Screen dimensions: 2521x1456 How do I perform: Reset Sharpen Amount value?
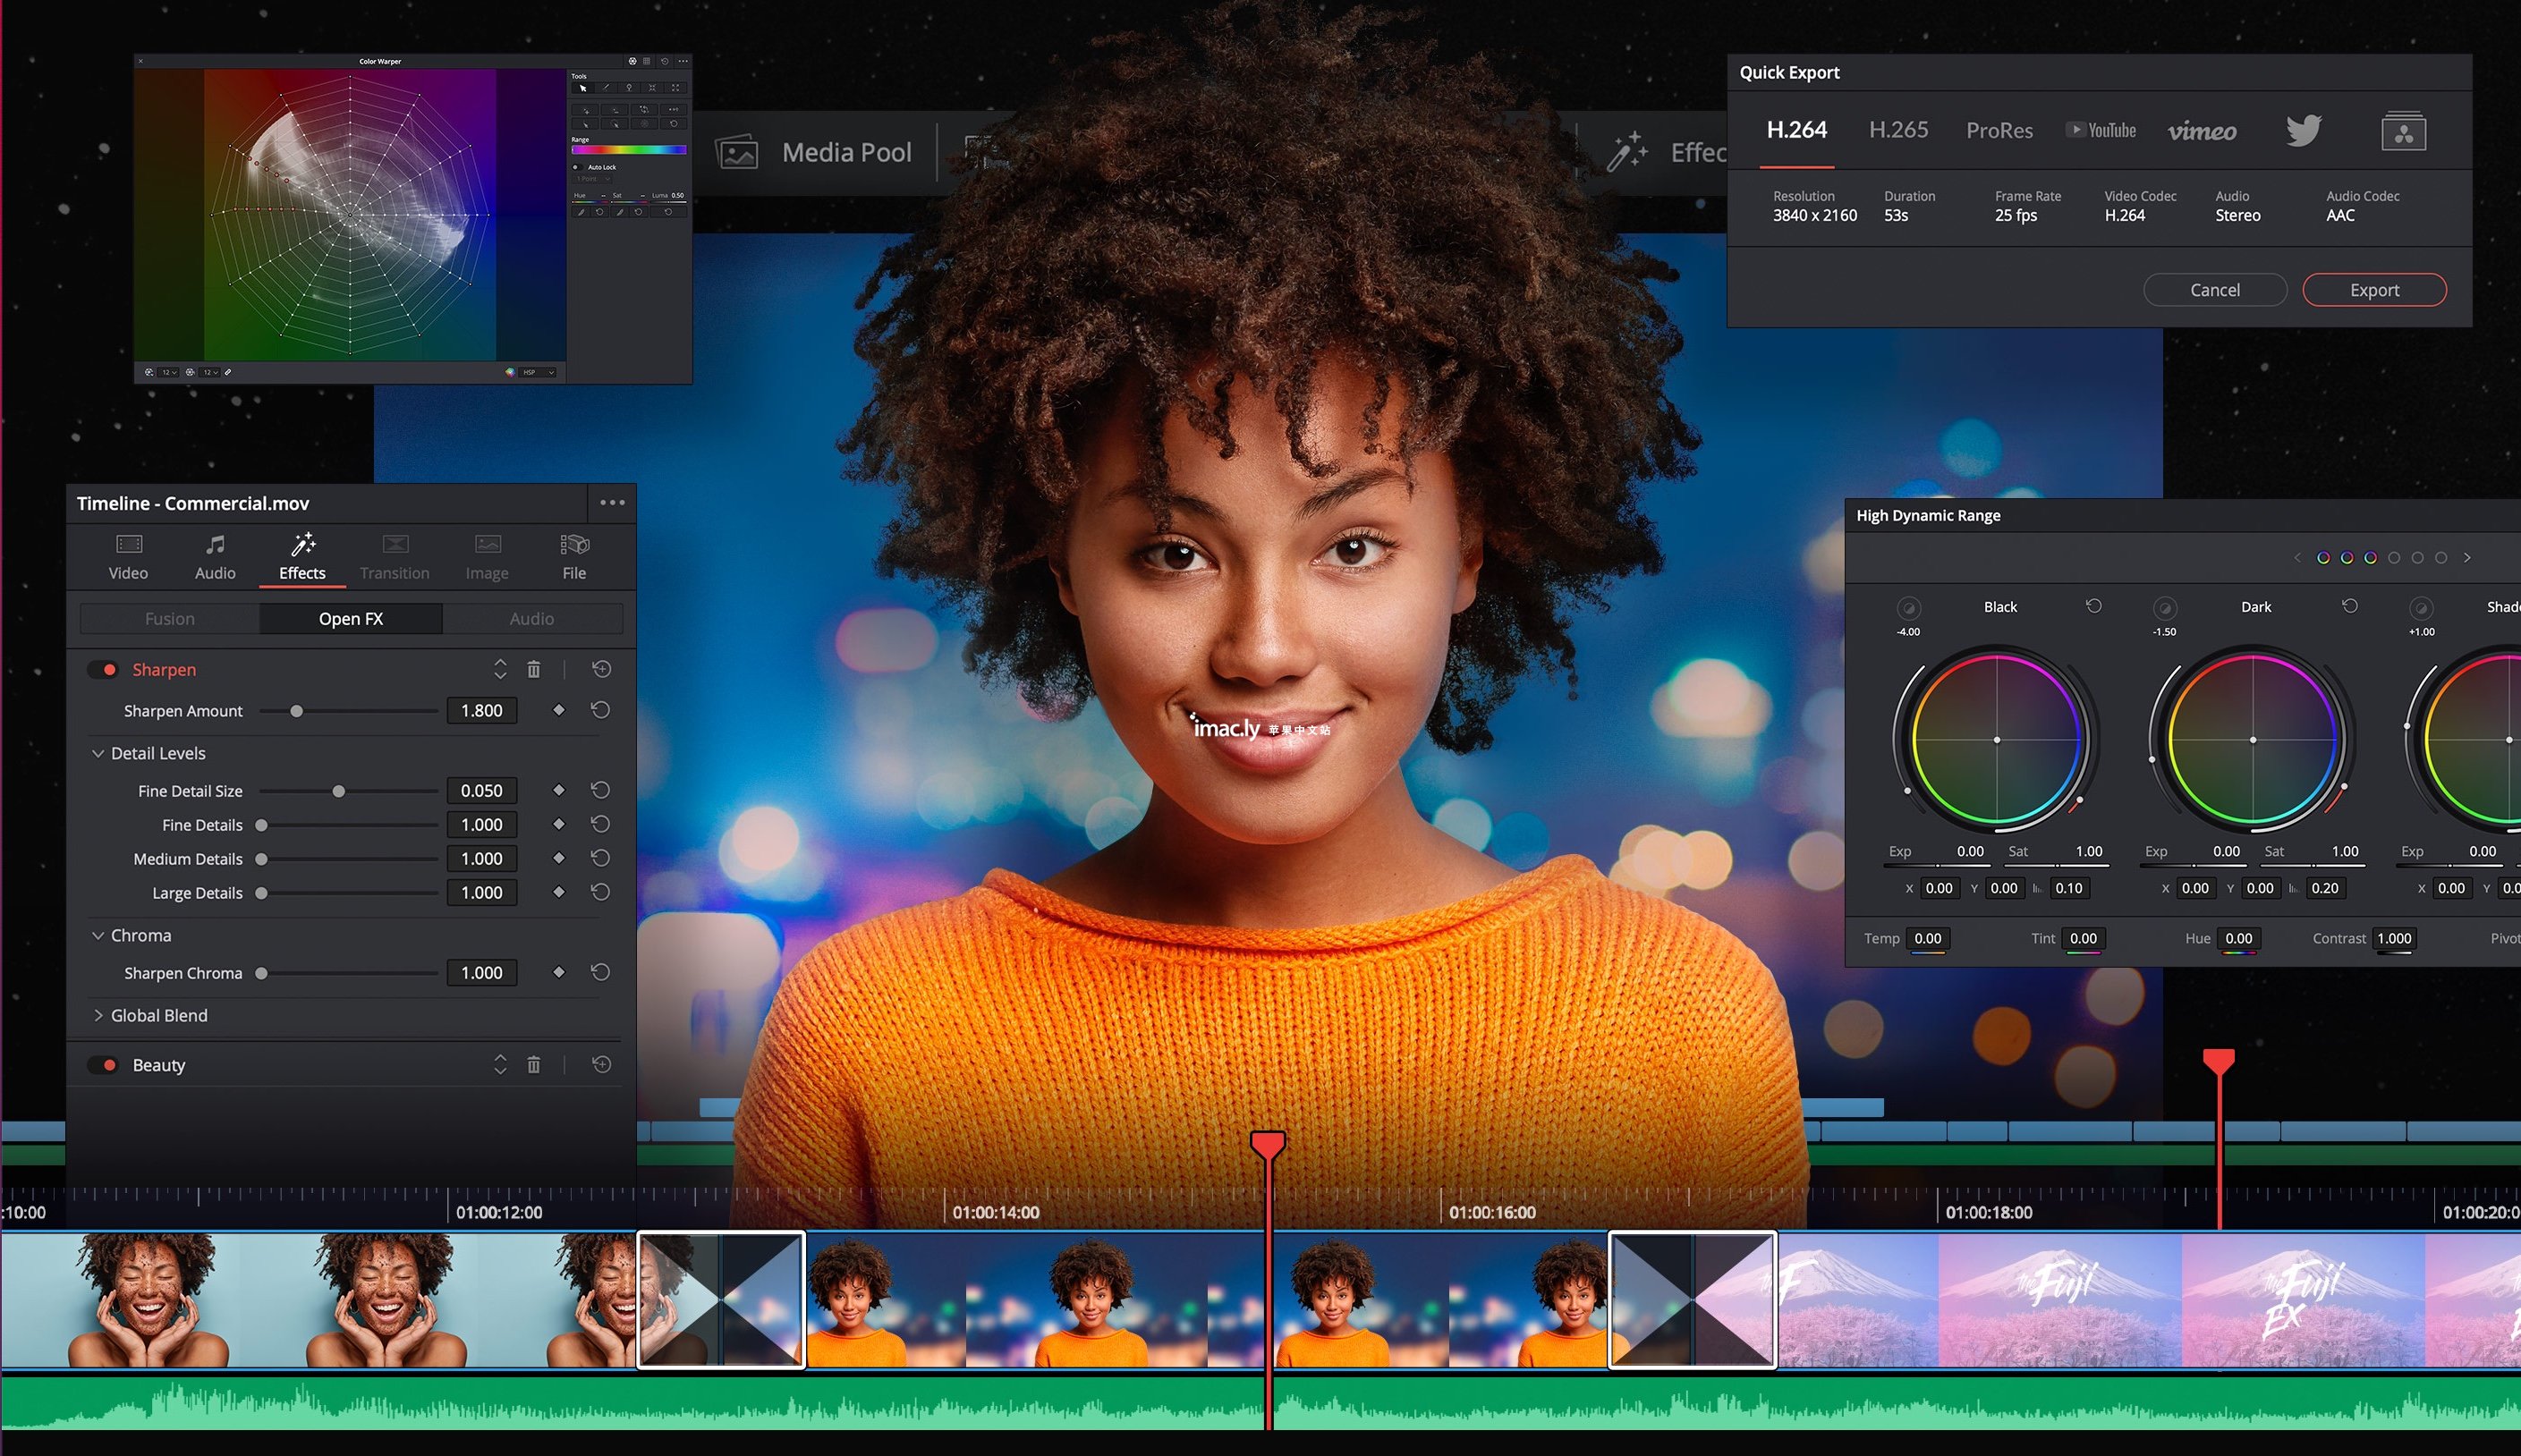click(600, 710)
